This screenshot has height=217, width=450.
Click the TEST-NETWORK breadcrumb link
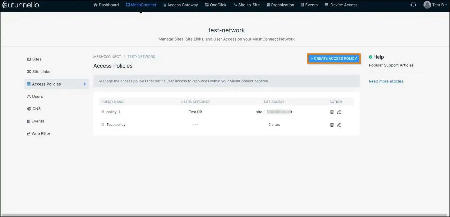tap(141, 57)
